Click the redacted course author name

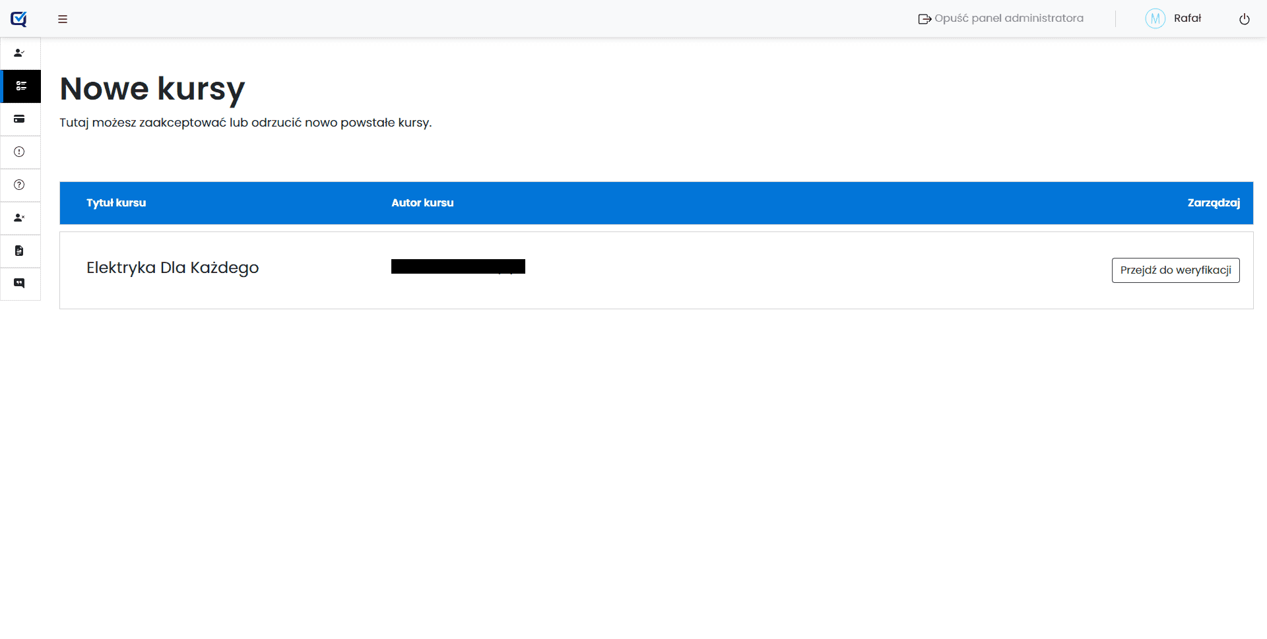(x=458, y=266)
